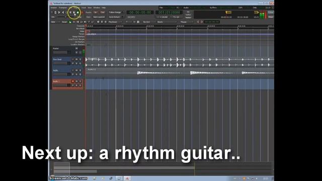The height and width of the screenshot is (181, 322).
Task: Disarm the red record button on Audio 1
Action: tap(72, 81)
